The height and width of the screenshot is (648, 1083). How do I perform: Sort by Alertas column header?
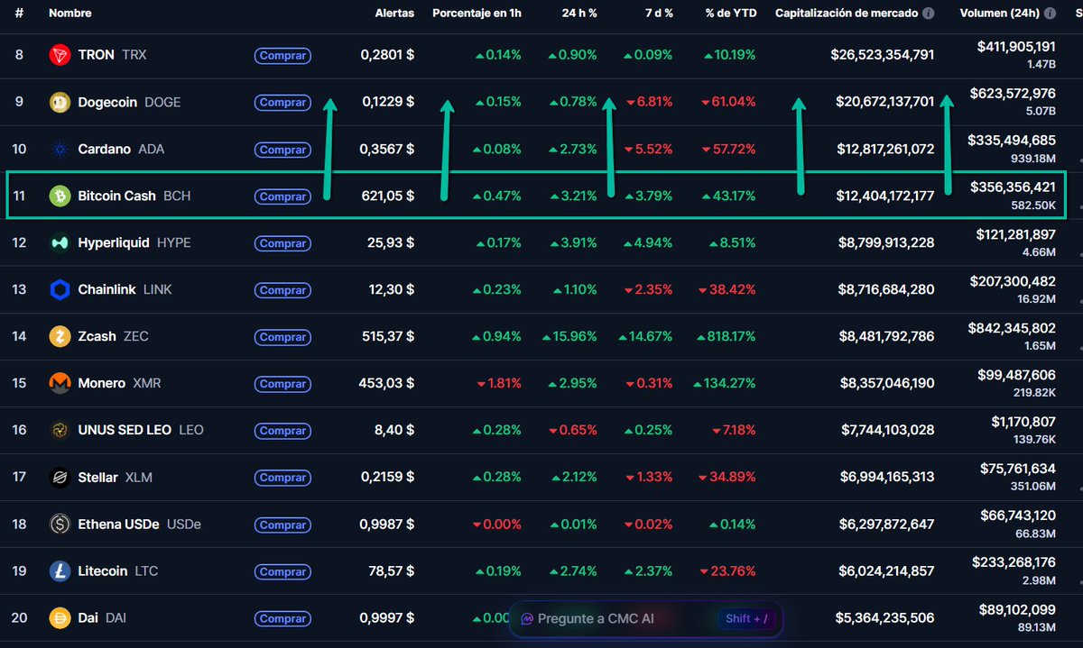coord(394,14)
